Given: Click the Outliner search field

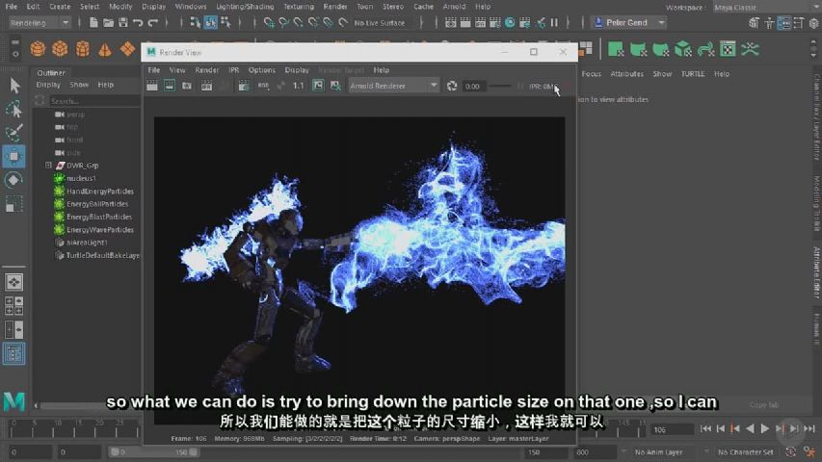Looking at the screenshot, I should coord(93,100).
